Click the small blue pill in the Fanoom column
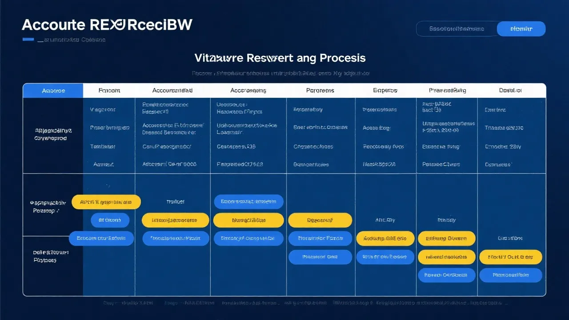 click(110, 220)
